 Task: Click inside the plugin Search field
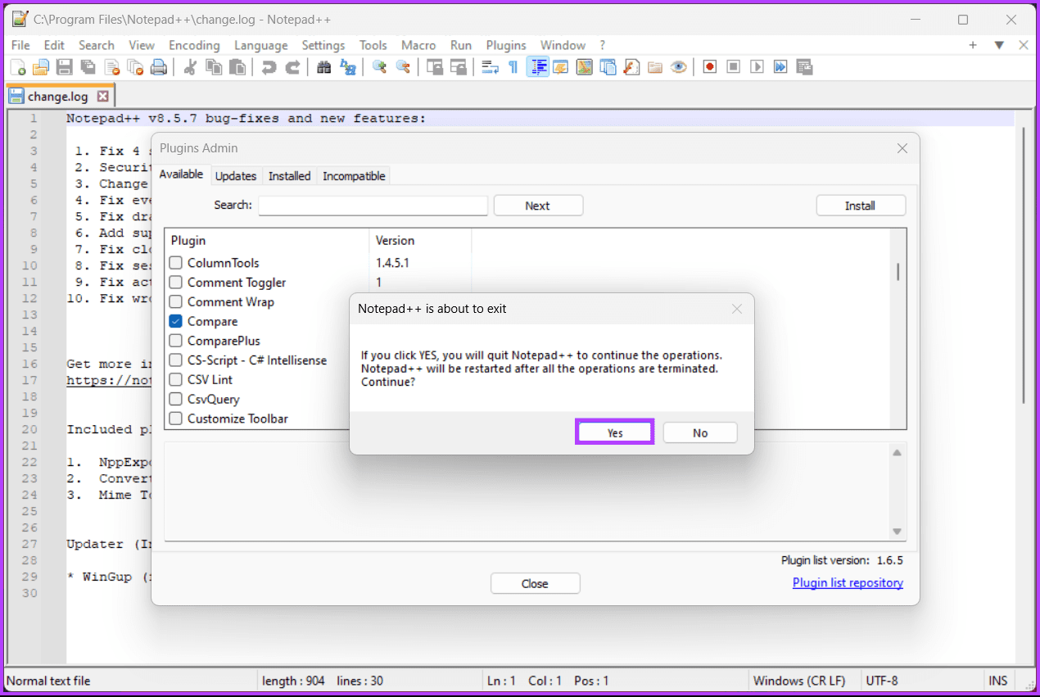[x=373, y=205]
